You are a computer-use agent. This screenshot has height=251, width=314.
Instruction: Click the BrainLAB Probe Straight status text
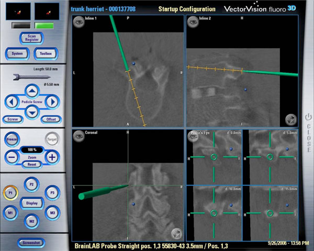pyautogui.click(x=151, y=246)
